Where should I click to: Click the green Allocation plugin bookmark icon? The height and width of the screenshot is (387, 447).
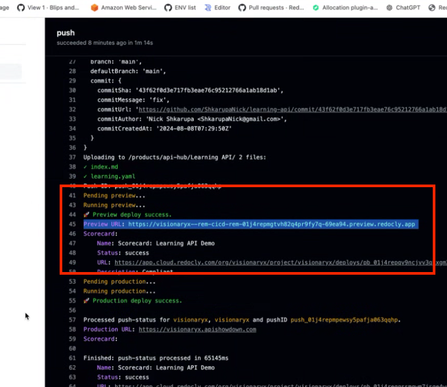[316, 7]
